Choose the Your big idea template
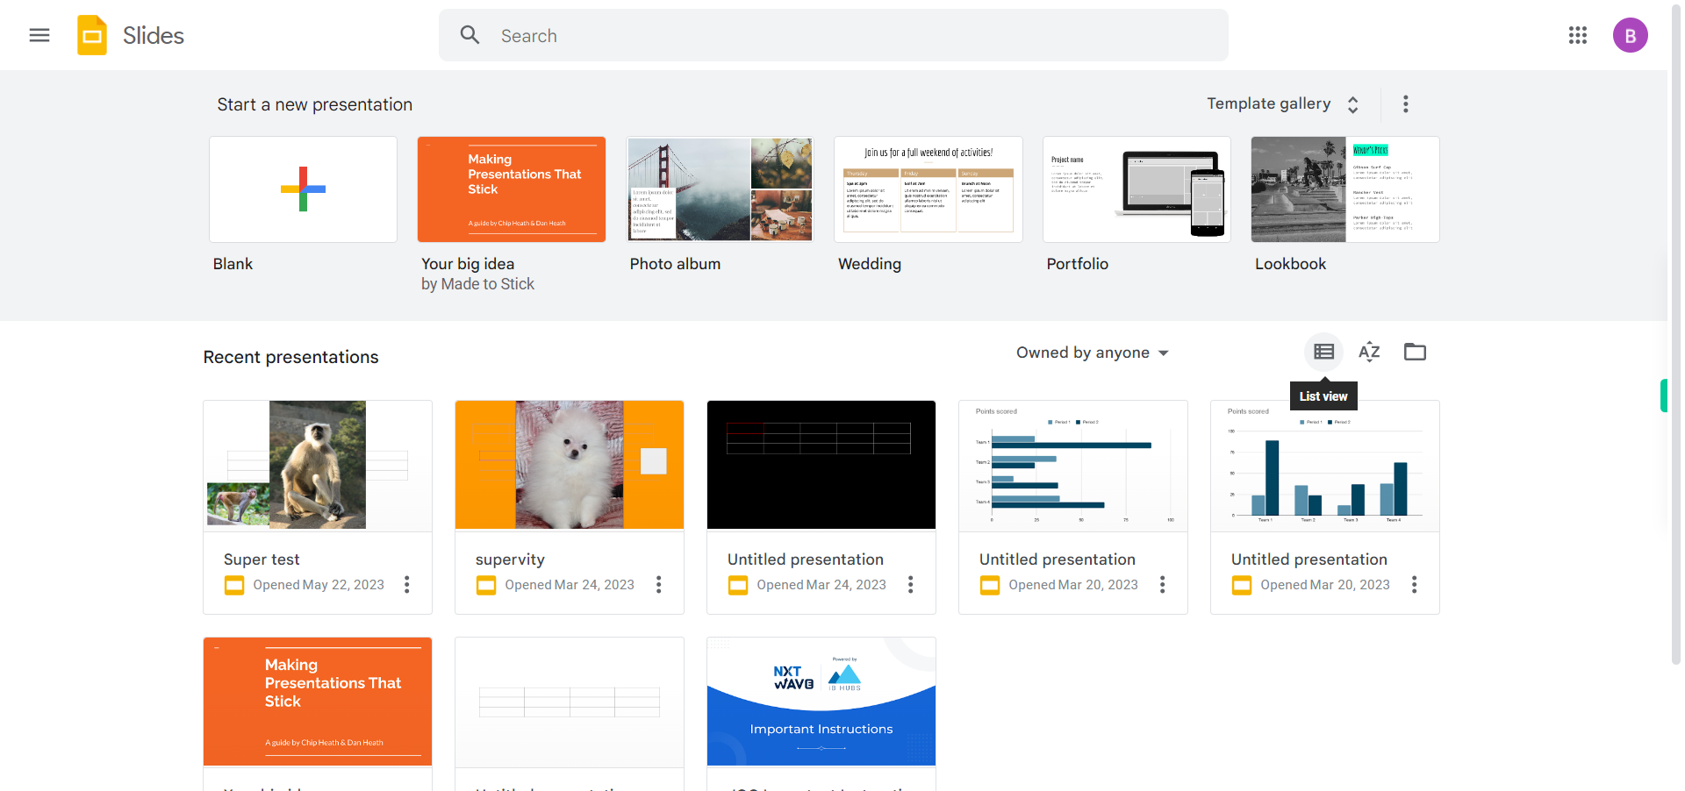The height and width of the screenshot is (791, 1685). [x=512, y=189]
